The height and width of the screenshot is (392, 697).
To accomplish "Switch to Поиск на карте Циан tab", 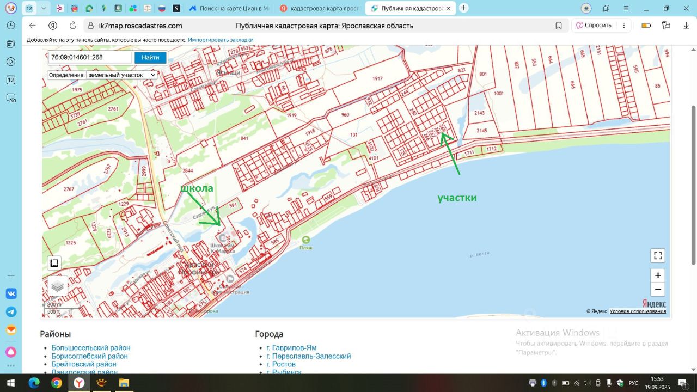I will coord(229,9).
